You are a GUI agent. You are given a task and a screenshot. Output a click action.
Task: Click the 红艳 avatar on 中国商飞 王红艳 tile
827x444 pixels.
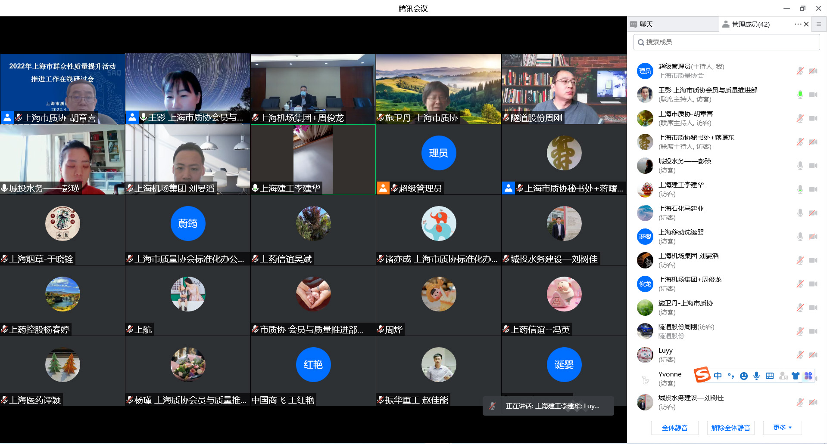point(313,364)
